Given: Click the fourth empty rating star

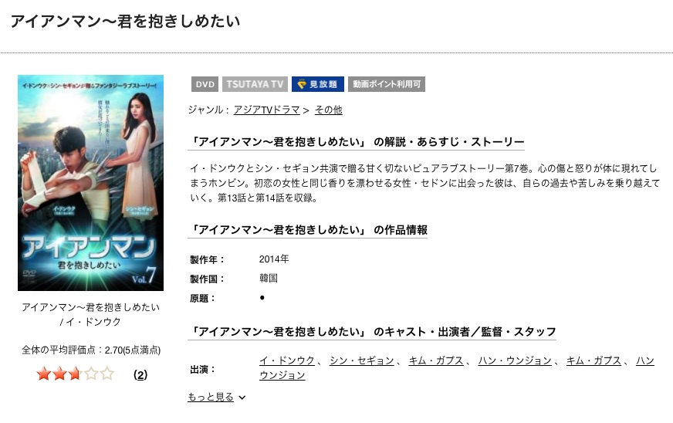Looking at the screenshot, I should [91, 374].
